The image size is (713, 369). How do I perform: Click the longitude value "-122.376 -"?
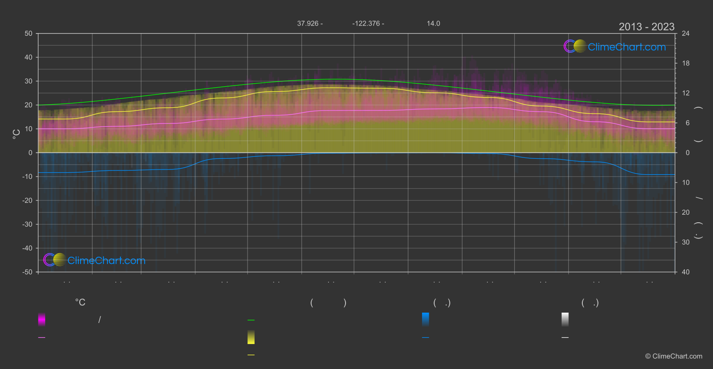tap(368, 23)
